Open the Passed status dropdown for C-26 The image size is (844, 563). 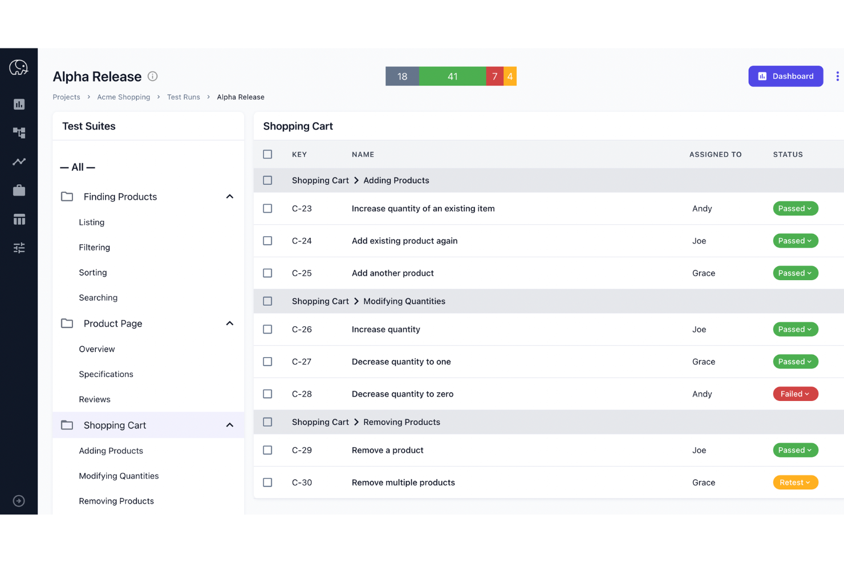click(796, 329)
